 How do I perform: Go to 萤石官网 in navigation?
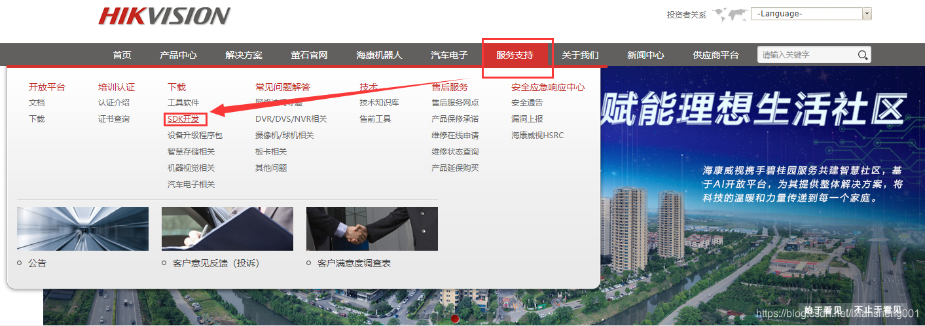[x=309, y=55]
